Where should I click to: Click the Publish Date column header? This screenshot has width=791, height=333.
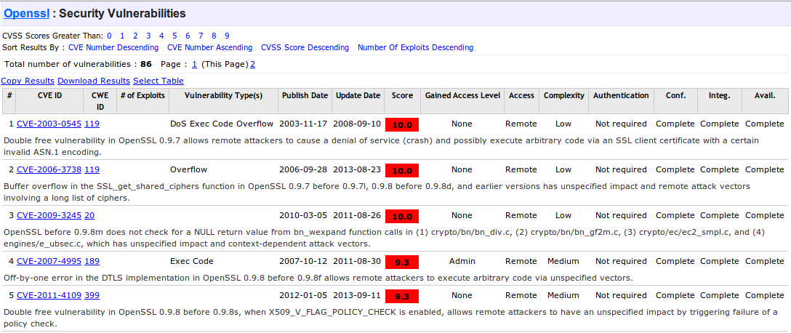[305, 95]
